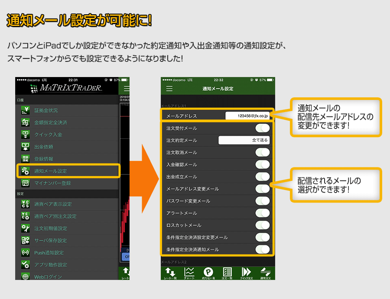Select アプリ動作設定 menu entry
This screenshot has width=390, height=299.
point(67,265)
